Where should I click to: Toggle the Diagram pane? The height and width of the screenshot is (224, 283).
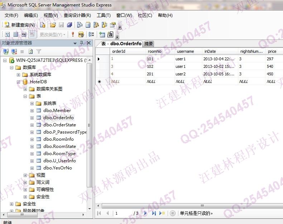[7, 34]
